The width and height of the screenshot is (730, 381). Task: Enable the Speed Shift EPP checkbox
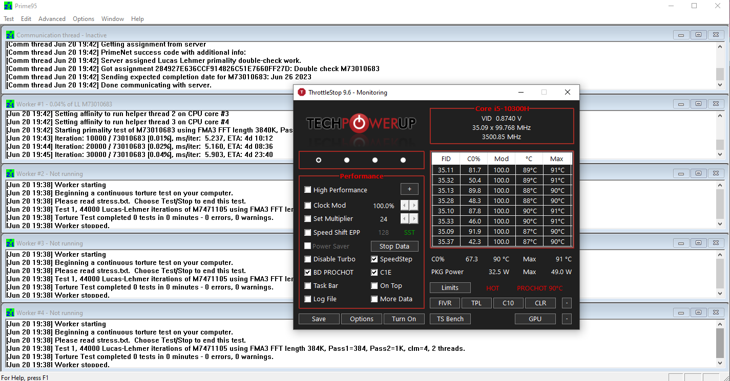(x=308, y=233)
